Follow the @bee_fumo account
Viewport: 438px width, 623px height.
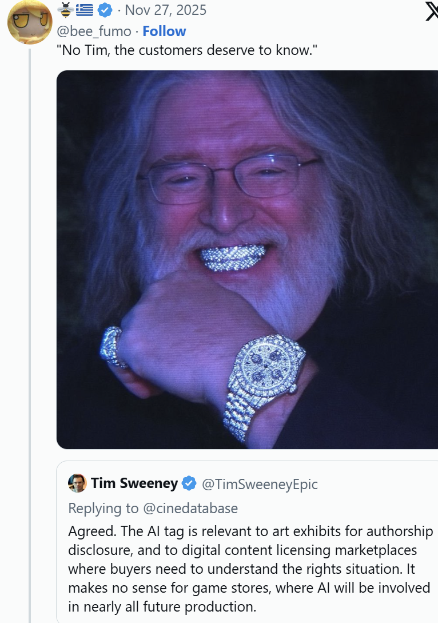pyautogui.click(x=164, y=31)
